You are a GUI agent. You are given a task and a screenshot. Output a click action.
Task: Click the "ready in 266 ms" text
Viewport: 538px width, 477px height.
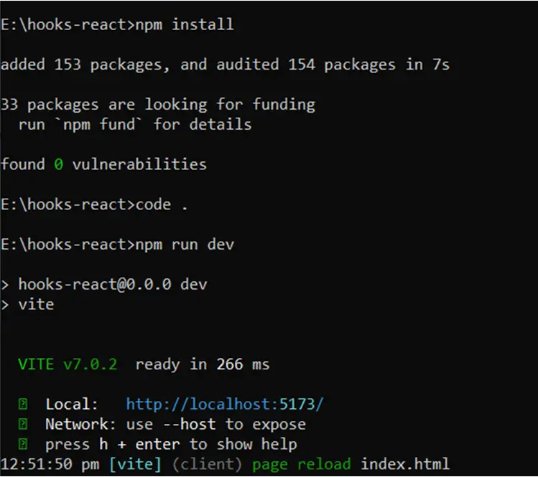[203, 364]
